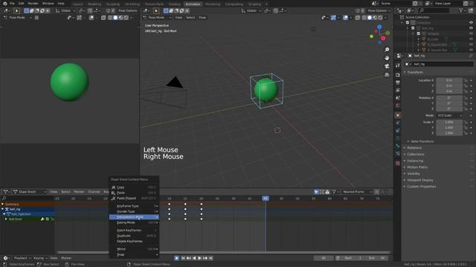Toggle visibility of ball_rig in the outliner

pyautogui.click(x=471, y=28)
